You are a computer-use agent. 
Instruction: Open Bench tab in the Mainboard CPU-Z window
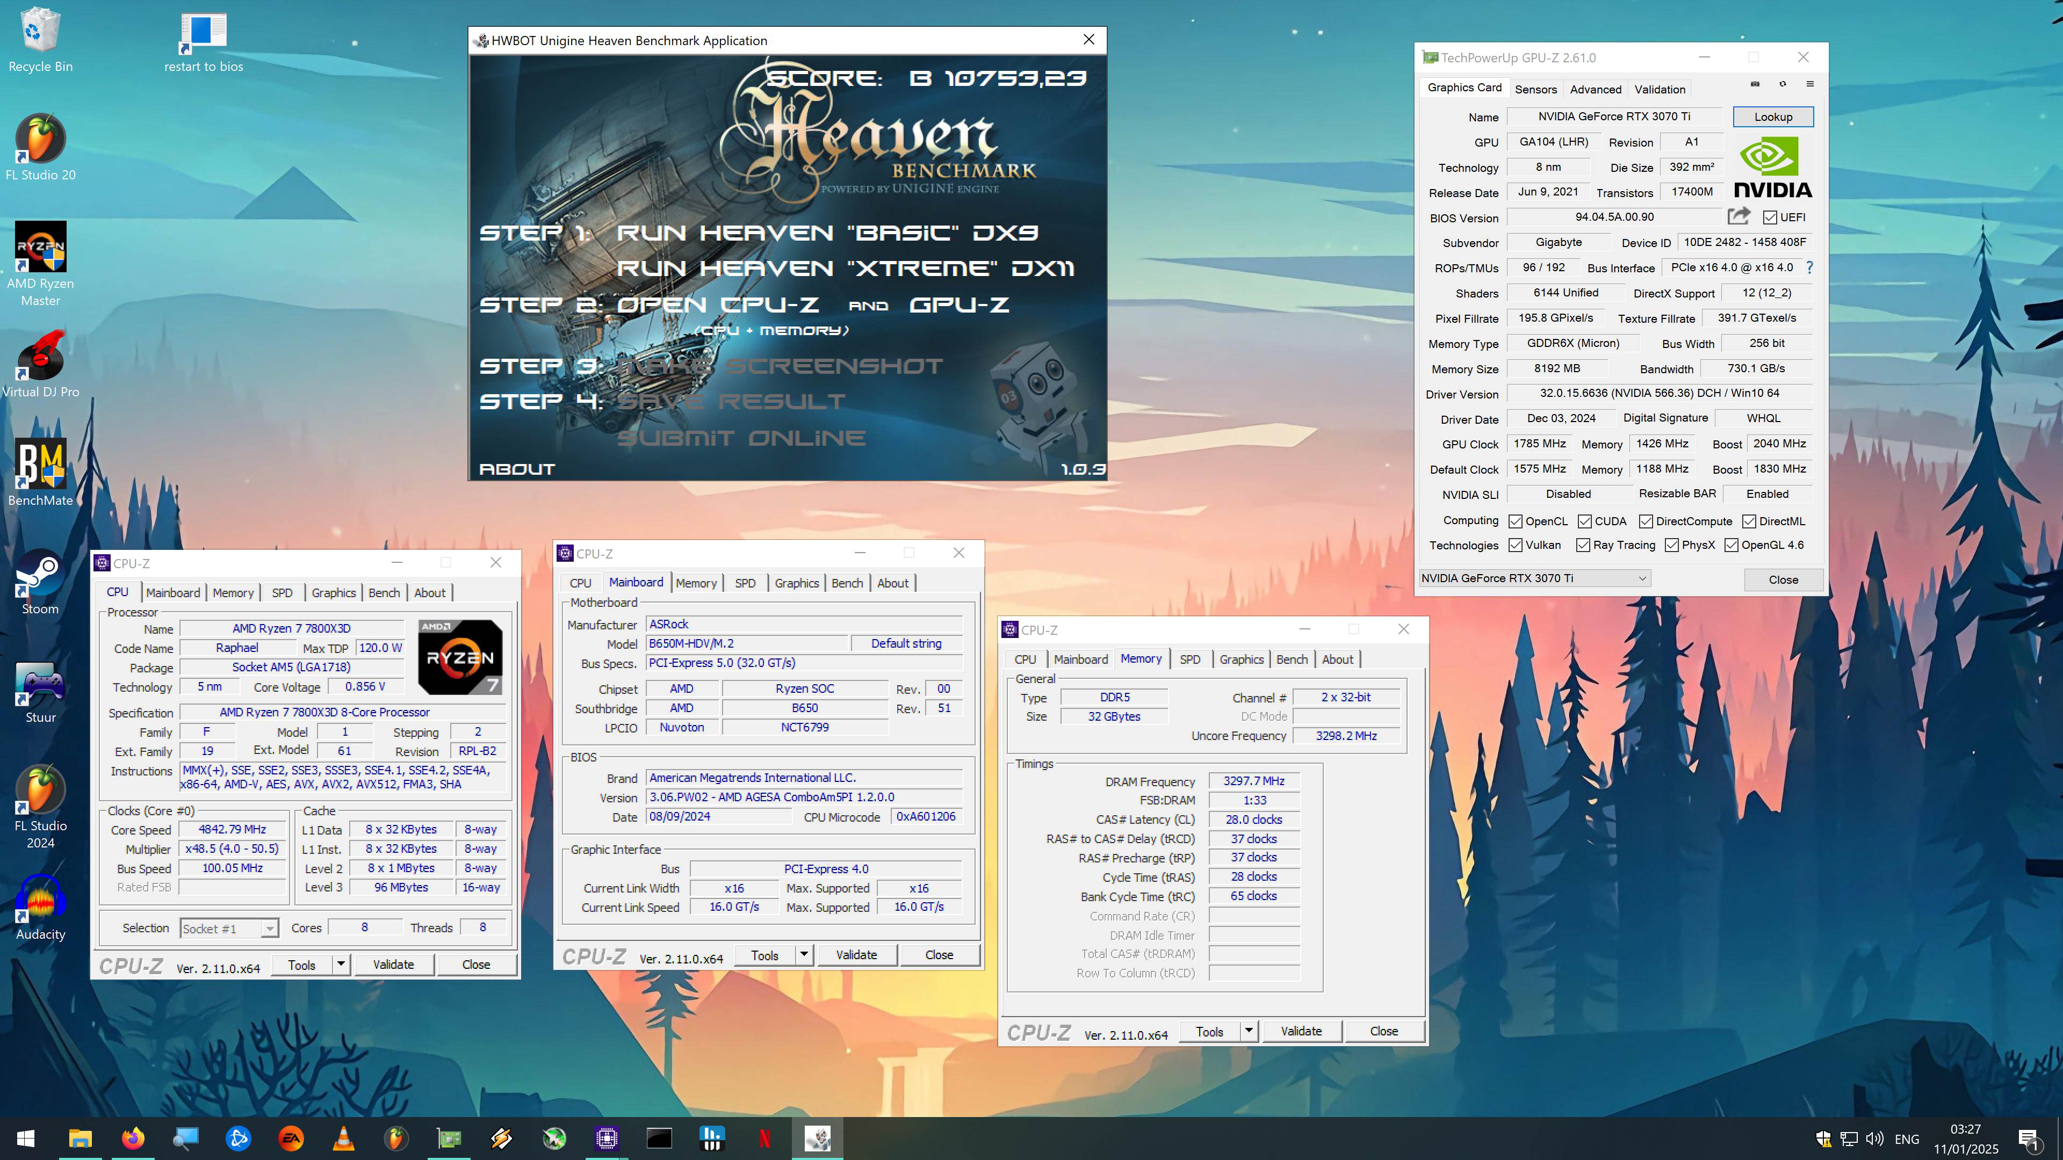click(847, 583)
